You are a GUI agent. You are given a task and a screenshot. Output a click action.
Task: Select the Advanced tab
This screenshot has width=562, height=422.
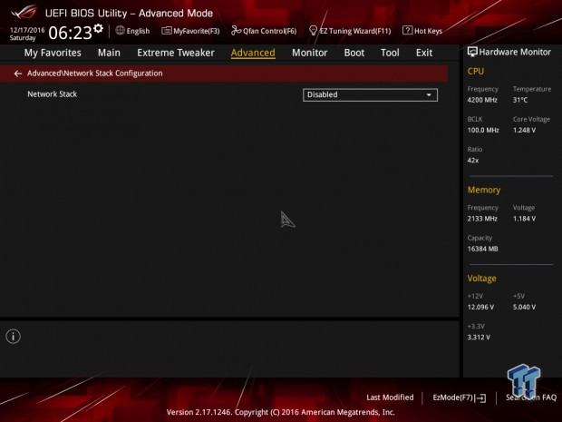(253, 53)
